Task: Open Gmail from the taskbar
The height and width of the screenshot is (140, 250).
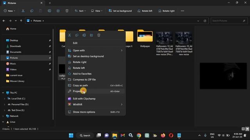Action: click(x=123, y=135)
